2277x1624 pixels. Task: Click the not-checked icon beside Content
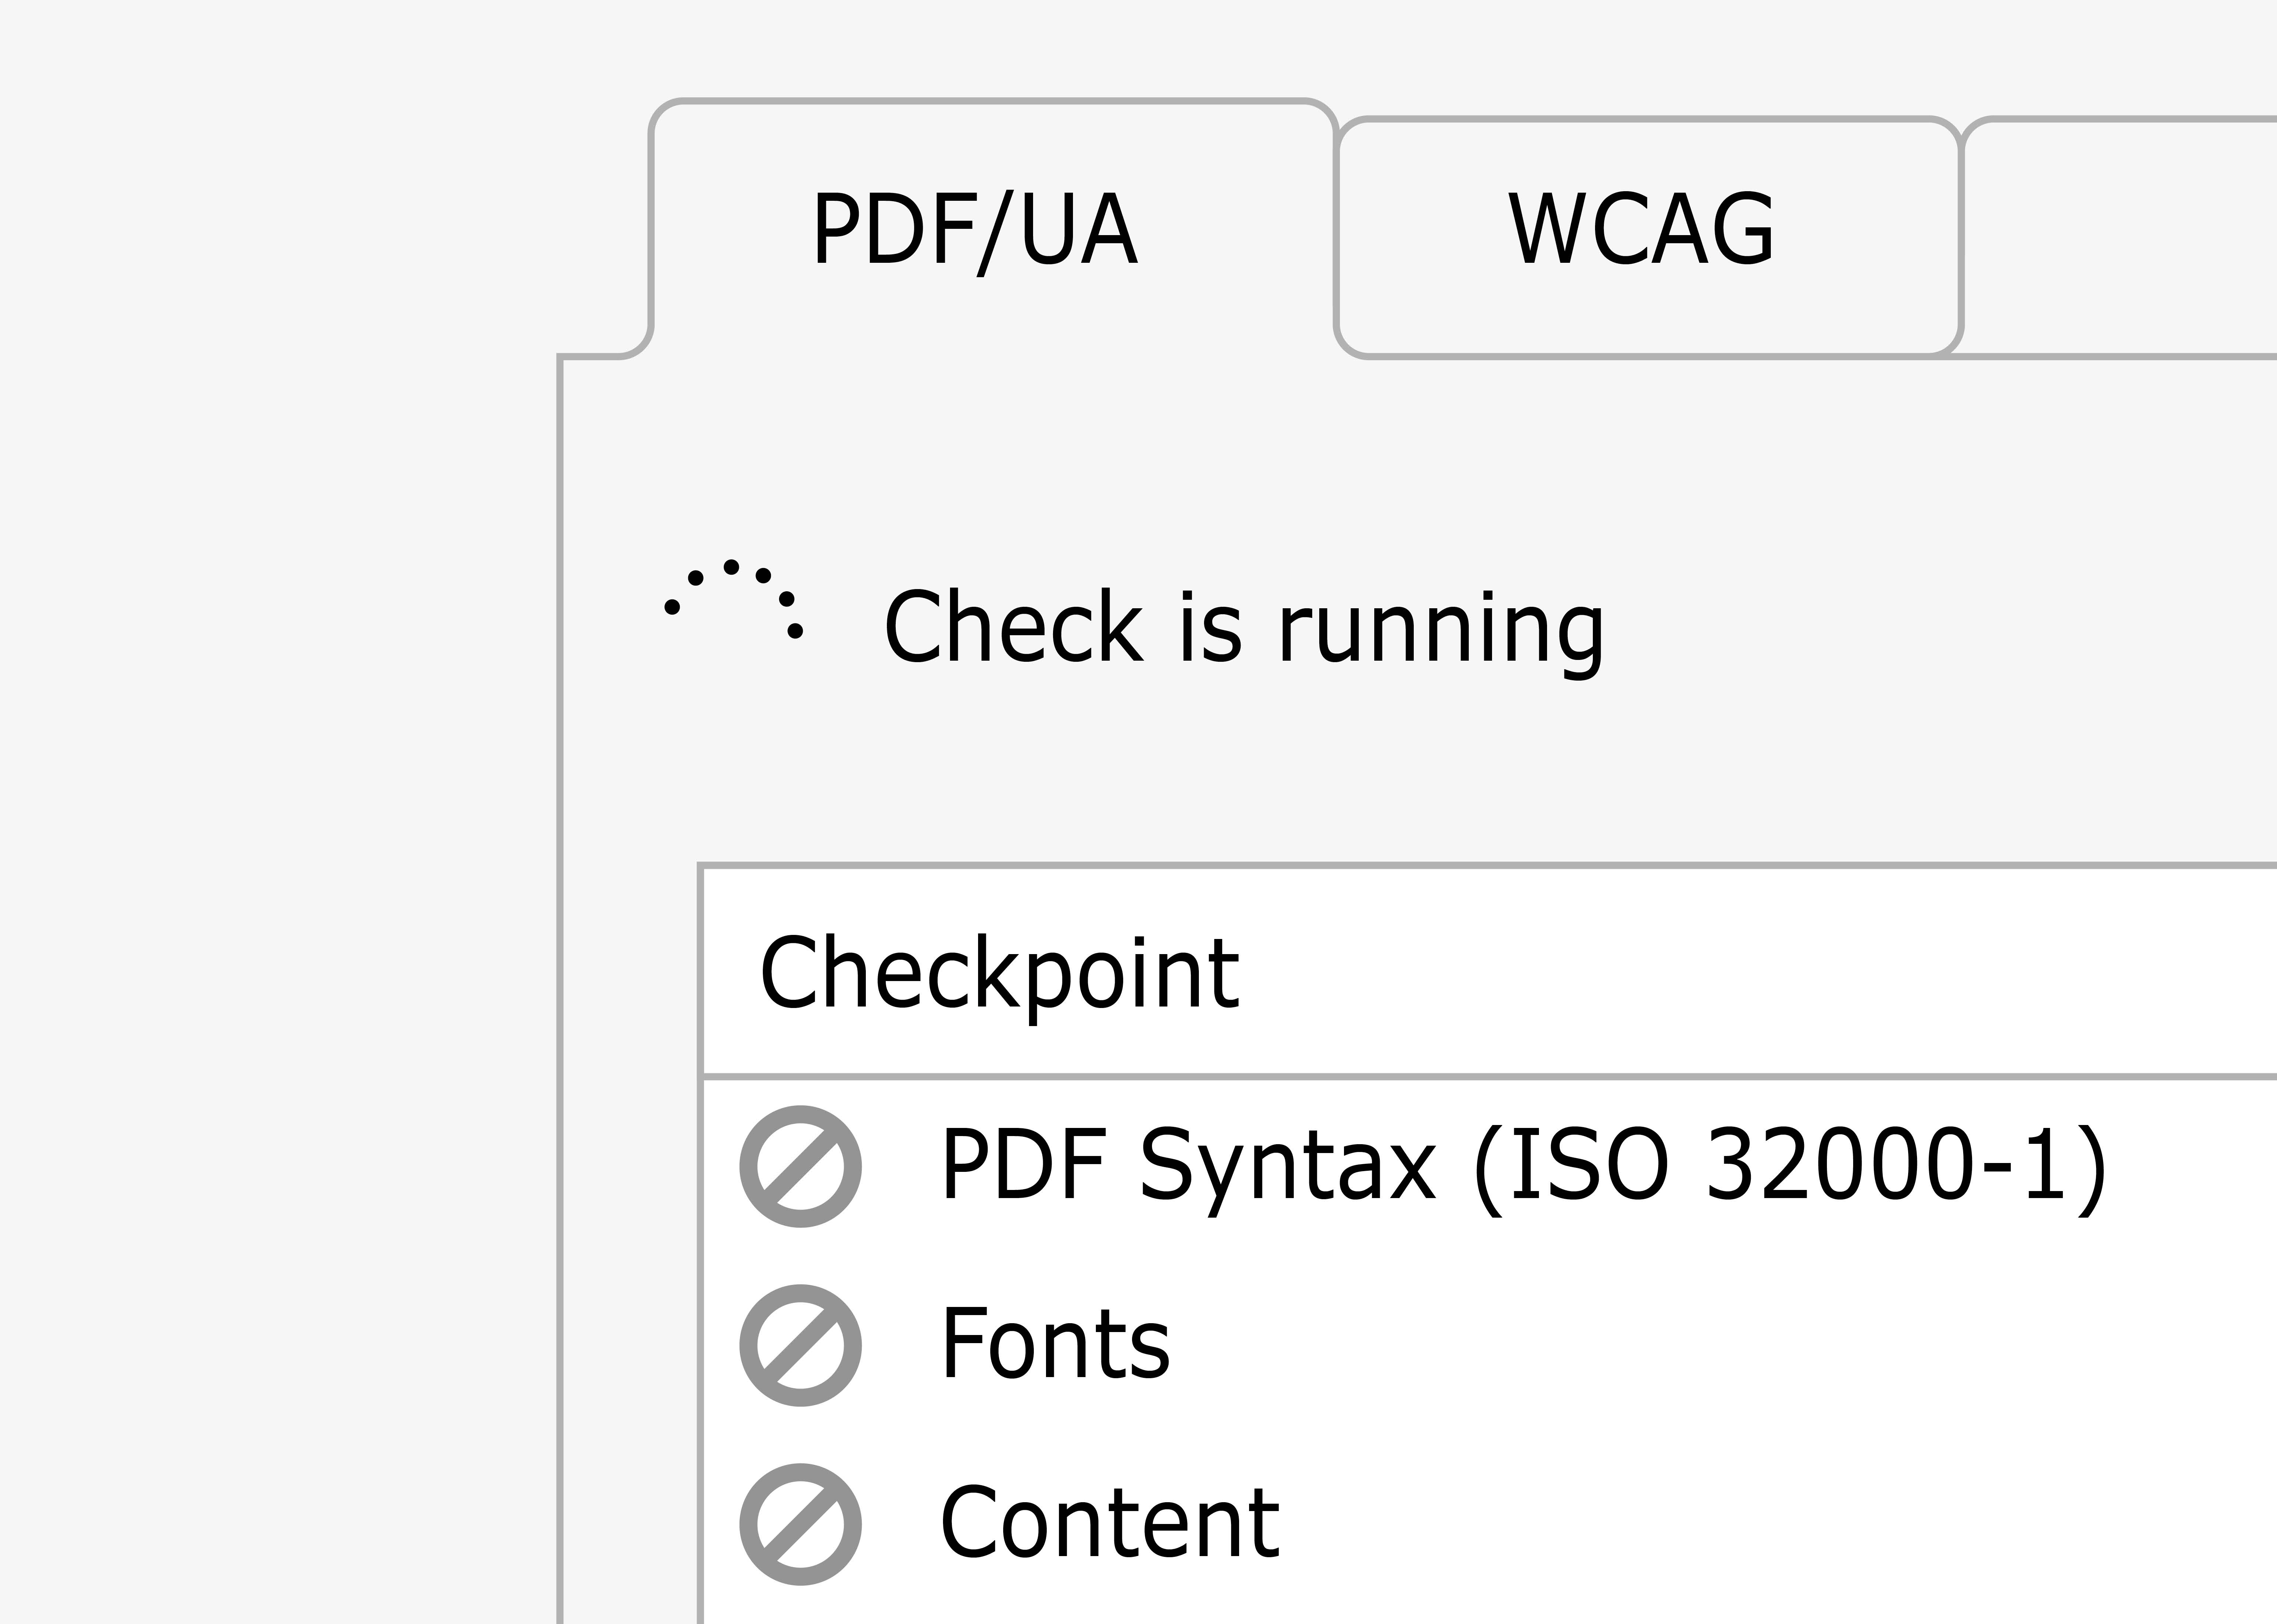click(800, 1524)
